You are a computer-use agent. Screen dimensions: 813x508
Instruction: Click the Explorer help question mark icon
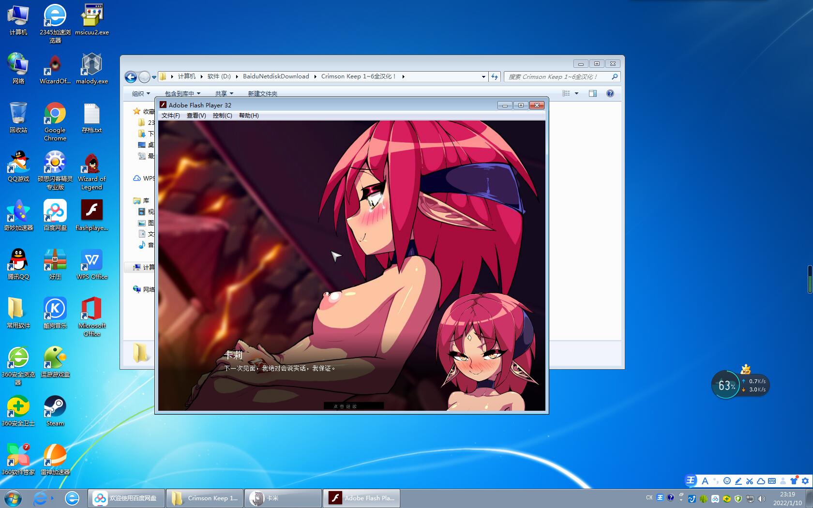(610, 93)
